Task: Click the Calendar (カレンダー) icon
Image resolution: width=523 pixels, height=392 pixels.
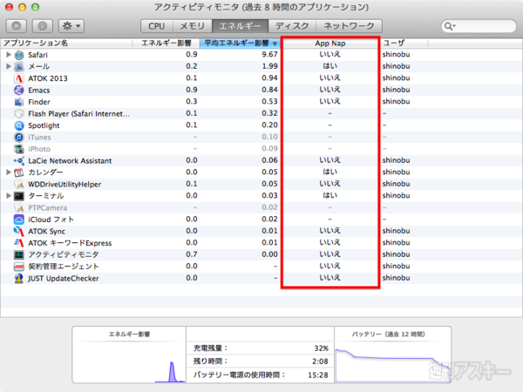Action: click(x=19, y=172)
